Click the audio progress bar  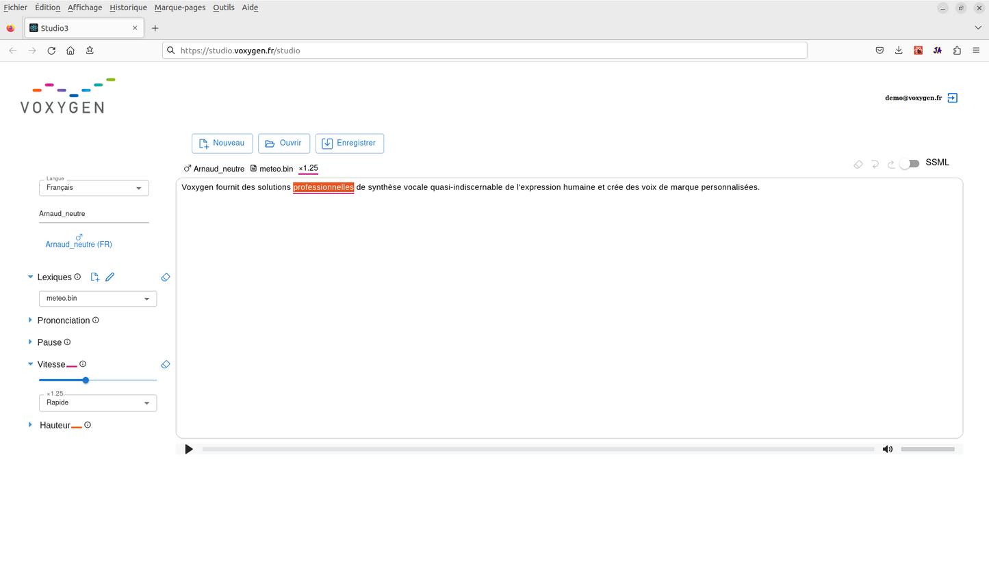coord(538,449)
